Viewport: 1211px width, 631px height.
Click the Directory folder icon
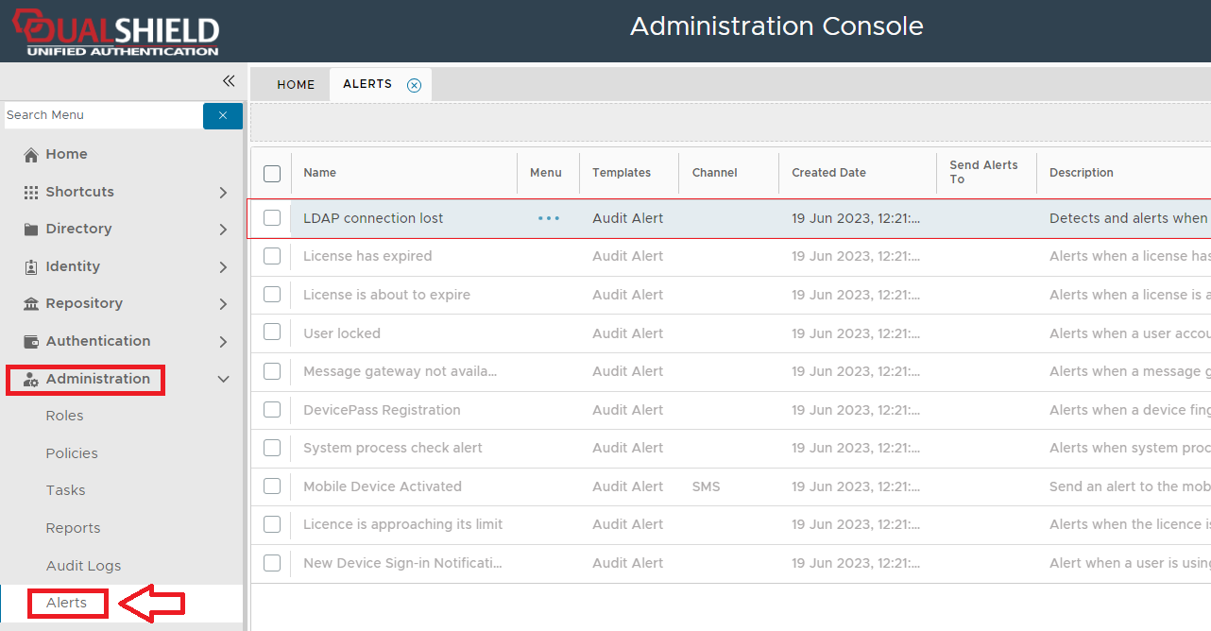click(x=31, y=230)
